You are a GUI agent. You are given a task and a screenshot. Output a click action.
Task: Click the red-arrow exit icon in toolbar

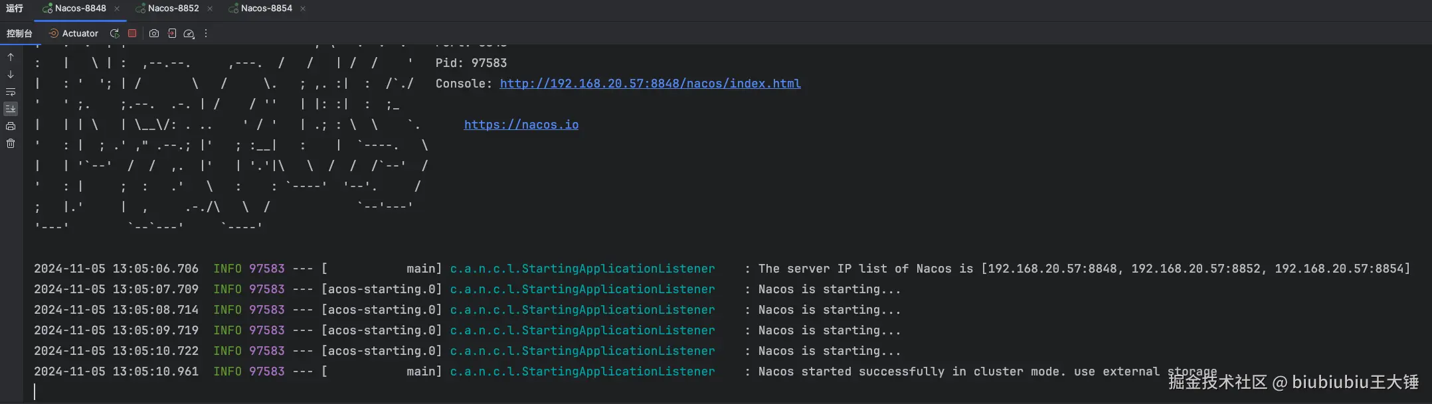click(x=172, y=34)
